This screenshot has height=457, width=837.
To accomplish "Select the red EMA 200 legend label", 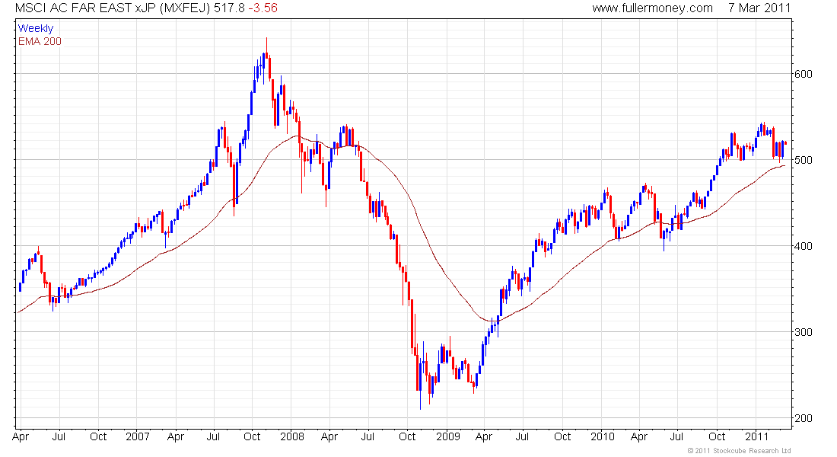I will pyautogui.click(x=40, y=42).
